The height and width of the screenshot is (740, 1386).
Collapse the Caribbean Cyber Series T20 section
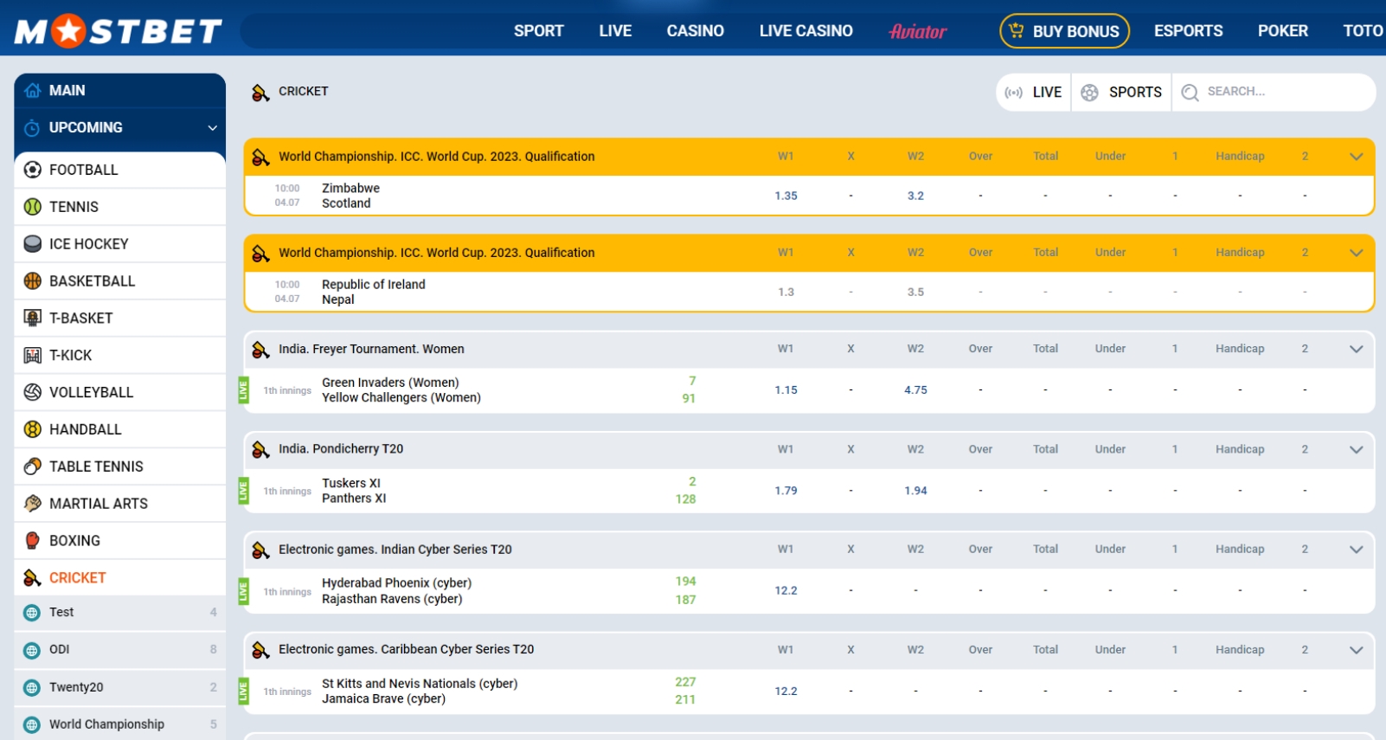pyautogui.click(x=1356, y=650)
